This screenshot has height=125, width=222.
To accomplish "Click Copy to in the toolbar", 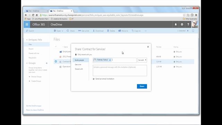I will [x=136, y=31].
